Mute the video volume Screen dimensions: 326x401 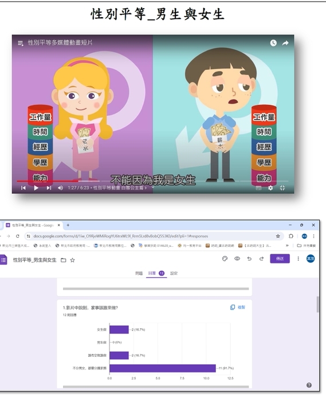[60, 188]
